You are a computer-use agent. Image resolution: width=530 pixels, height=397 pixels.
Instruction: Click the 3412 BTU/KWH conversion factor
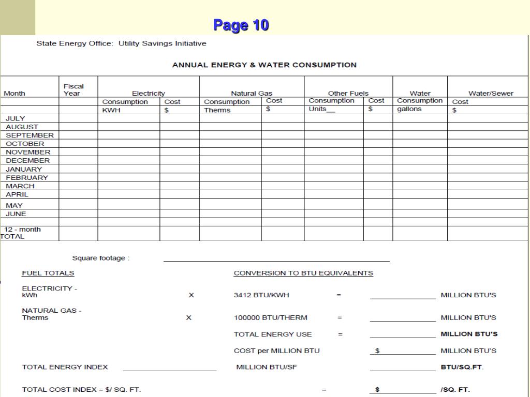261,295
